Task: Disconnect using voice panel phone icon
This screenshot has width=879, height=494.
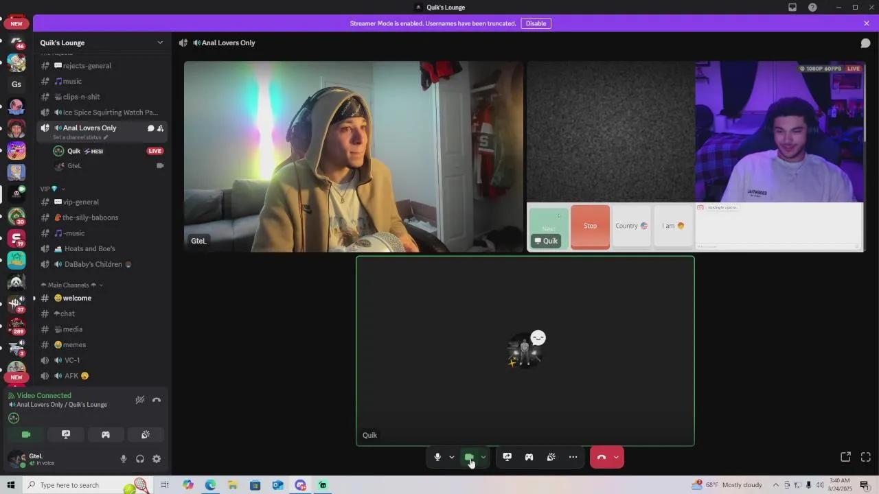Action: pyautogui.click(x=157, y=400)
